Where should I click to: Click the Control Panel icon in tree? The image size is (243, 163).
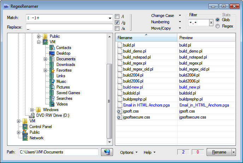pyautogui.click(x=25, y=127)
